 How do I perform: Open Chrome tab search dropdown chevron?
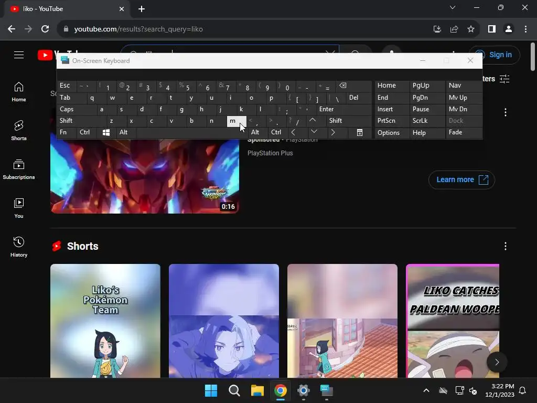[x=453, y=7]
